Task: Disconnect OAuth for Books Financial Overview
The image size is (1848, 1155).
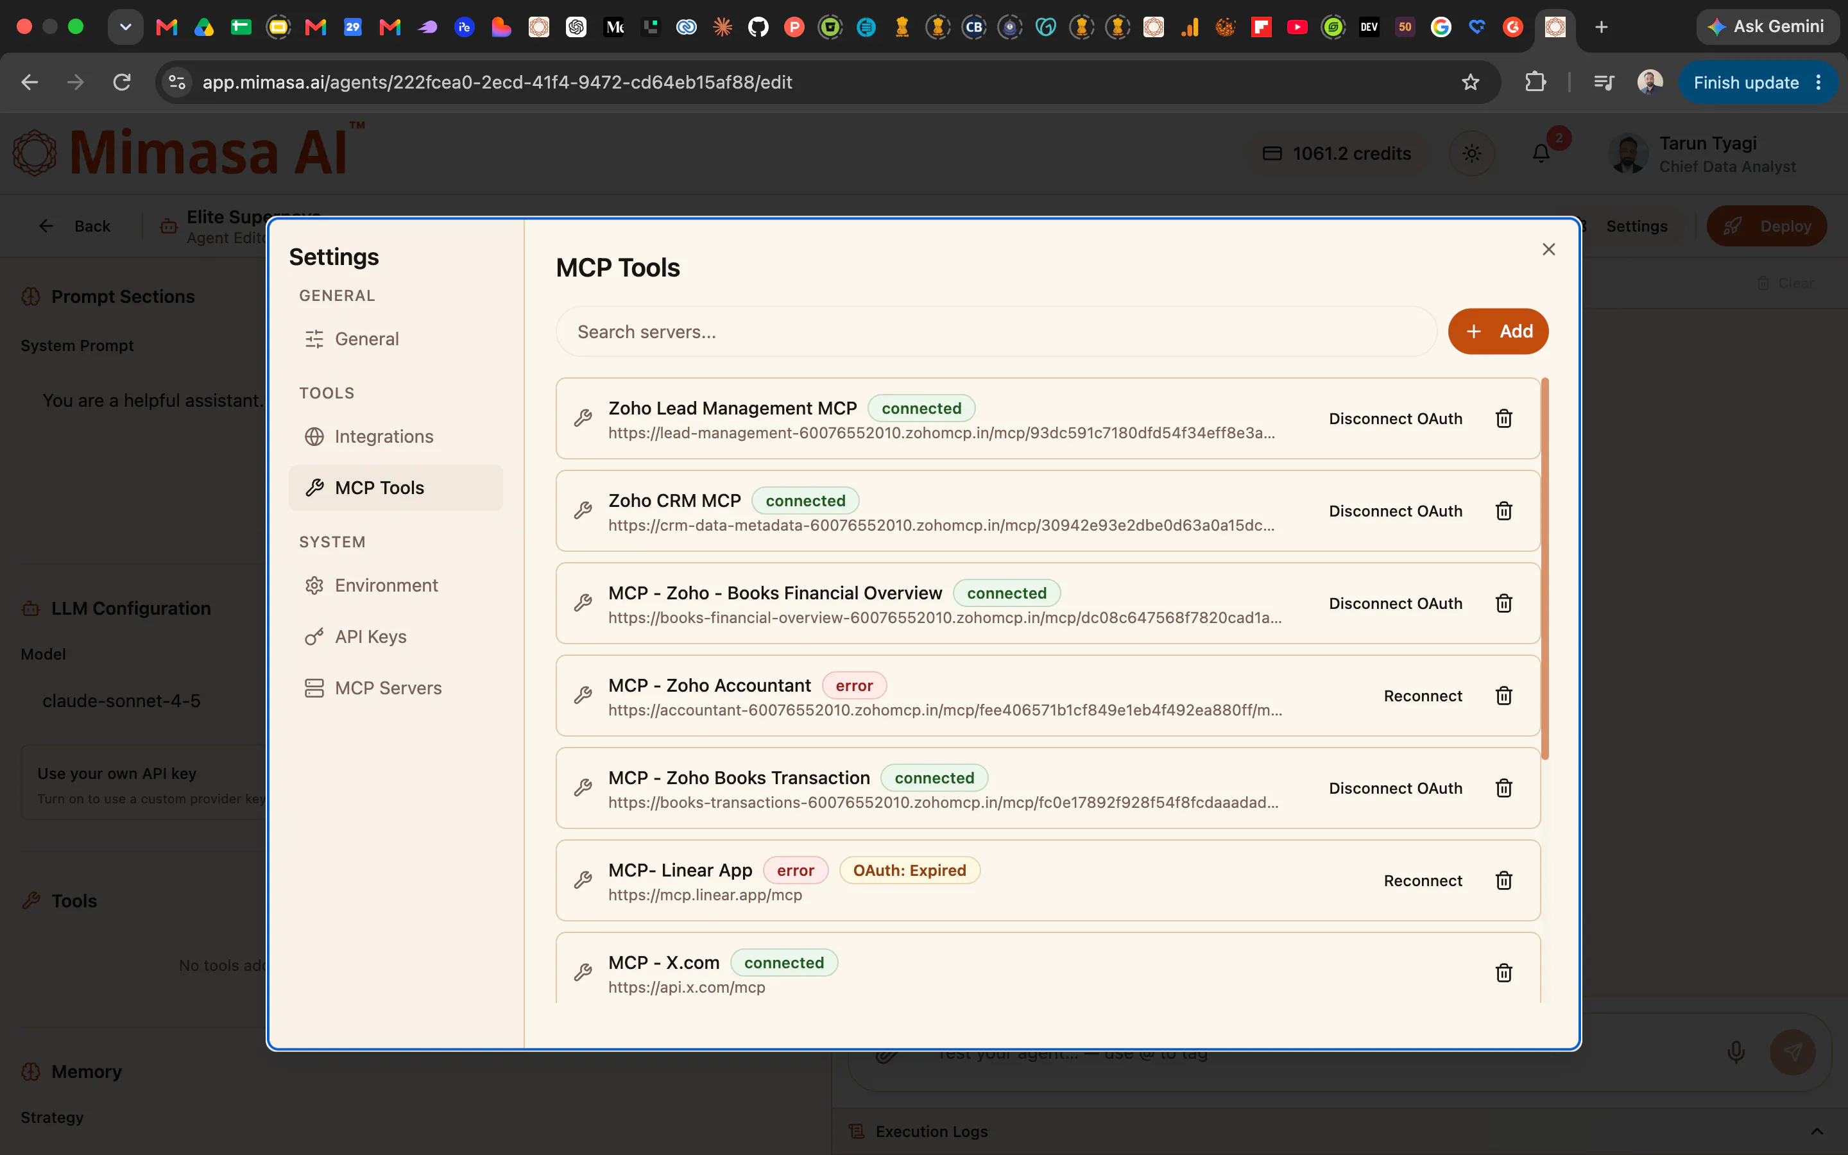Action: 1395,603
